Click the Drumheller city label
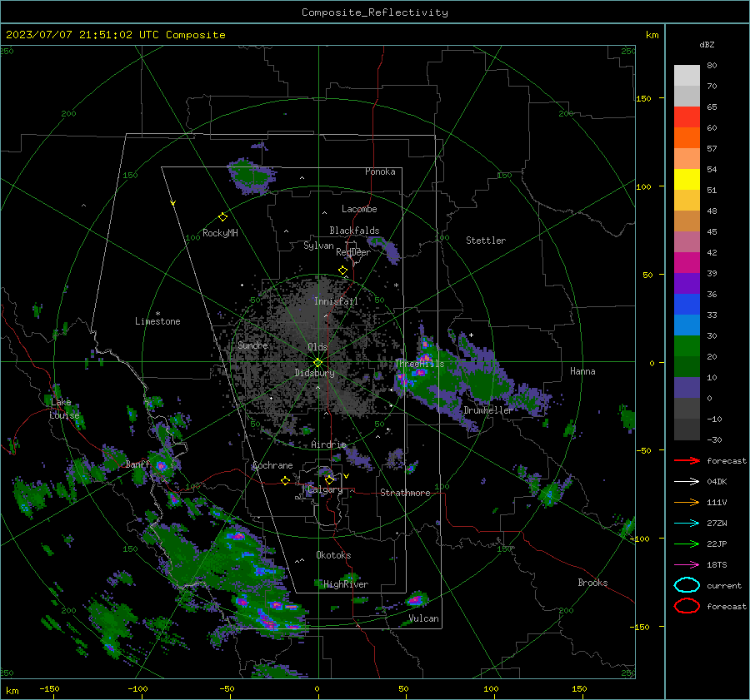Image resolution: width=750 pixels, height=700 pixels. pyautogui.click(x=488, y=410)
